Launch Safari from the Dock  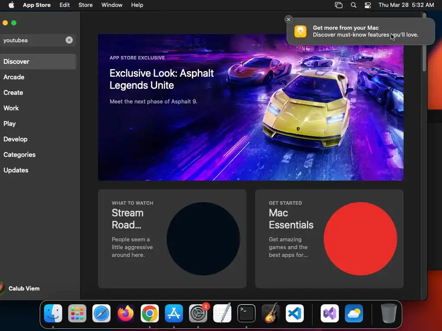point(101,313)
